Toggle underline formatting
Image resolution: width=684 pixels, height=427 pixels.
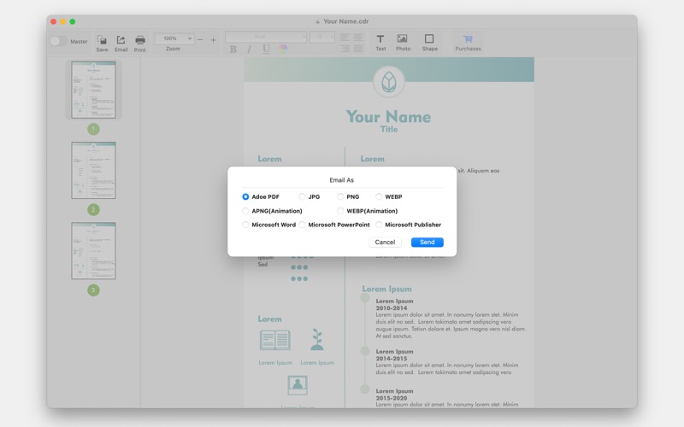point(266,50)
